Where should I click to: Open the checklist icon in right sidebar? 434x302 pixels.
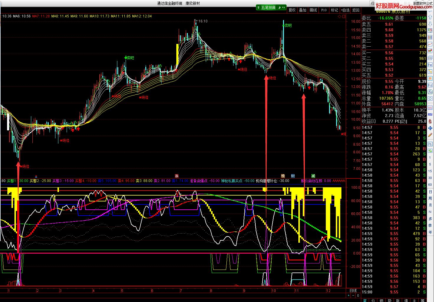tap(430, 31)
